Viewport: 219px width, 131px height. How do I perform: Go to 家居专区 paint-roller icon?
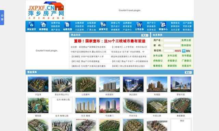click(103, 25)
